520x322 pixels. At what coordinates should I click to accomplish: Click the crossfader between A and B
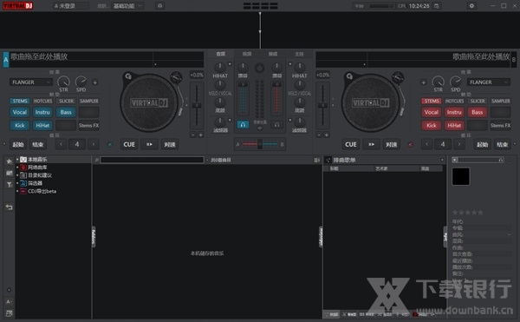[260, 144]
